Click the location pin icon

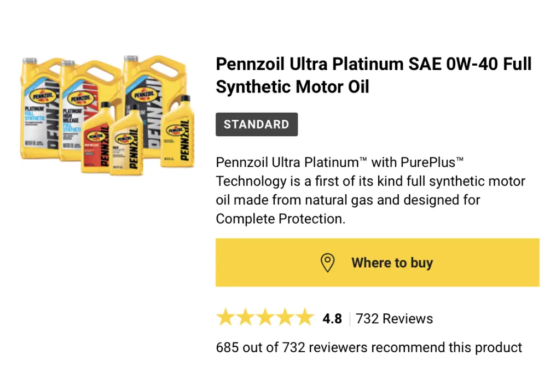pos(327,263)
